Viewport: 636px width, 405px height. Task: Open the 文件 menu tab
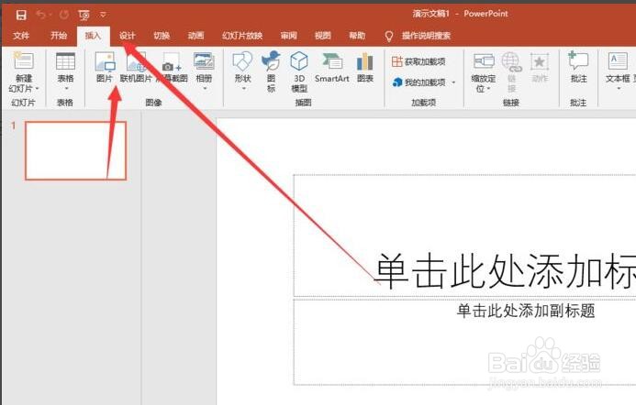tap(21, 36)
